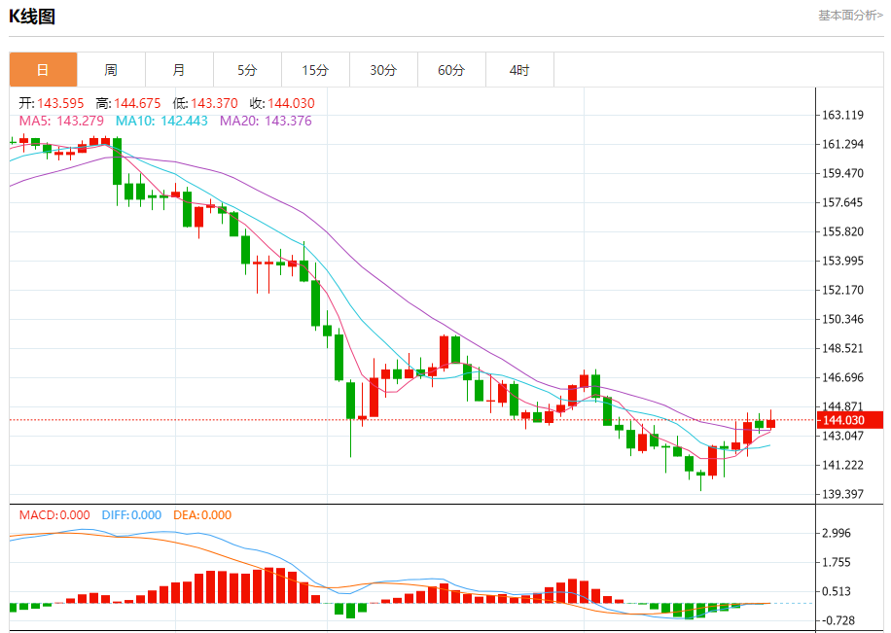Switch to the 月 monthly tab

[x=180, y=70]
